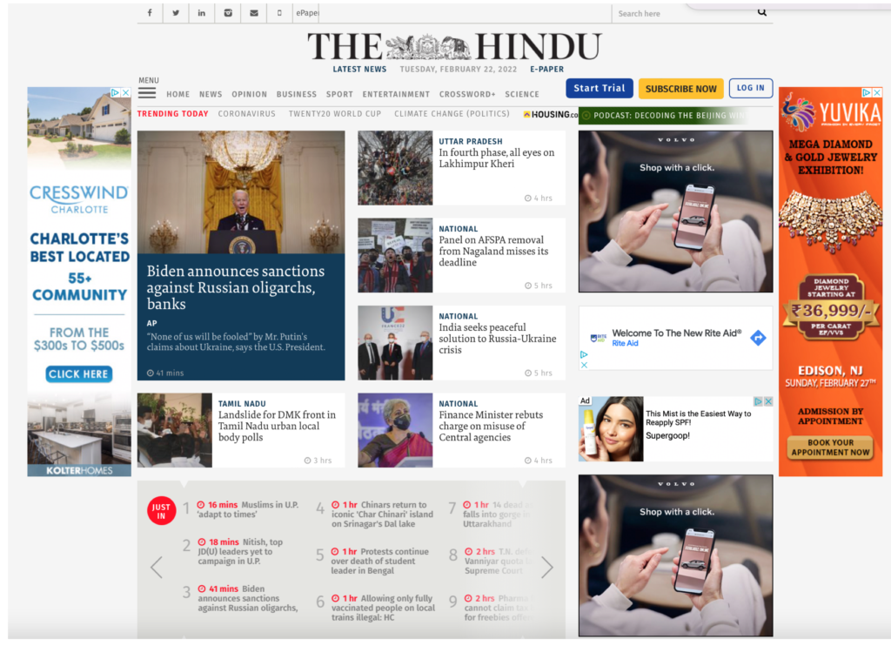Image resolution: width=891 pixels, height=666 pixels.
Task: Open Finance Minister Central agencies story
Action: pos(491,426)
